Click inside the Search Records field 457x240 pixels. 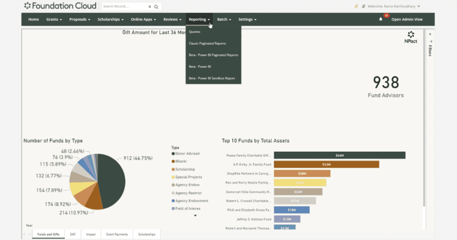[x=124, y=6]
